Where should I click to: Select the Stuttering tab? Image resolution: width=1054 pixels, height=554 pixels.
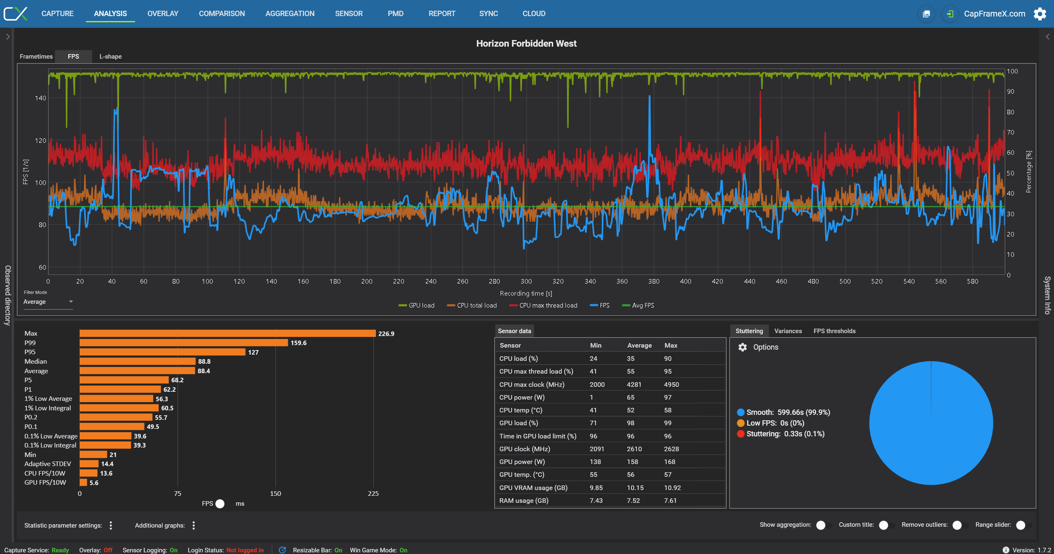(749, 331)
